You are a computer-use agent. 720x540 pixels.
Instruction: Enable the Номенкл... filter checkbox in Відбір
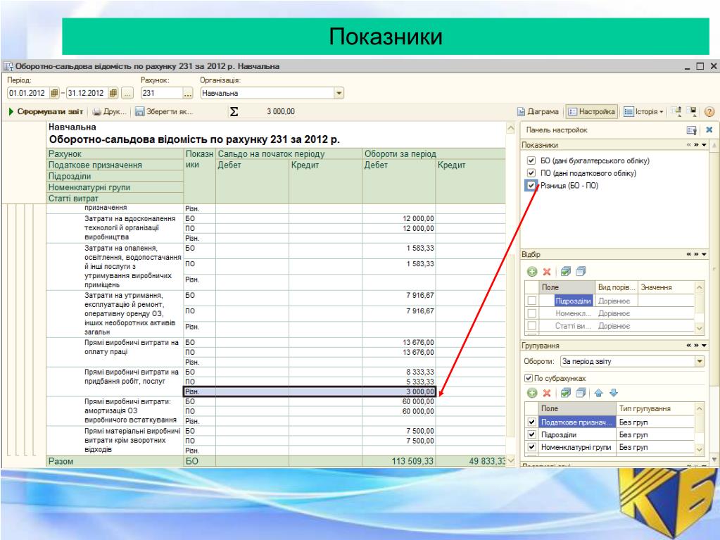[x=532, y=313]
